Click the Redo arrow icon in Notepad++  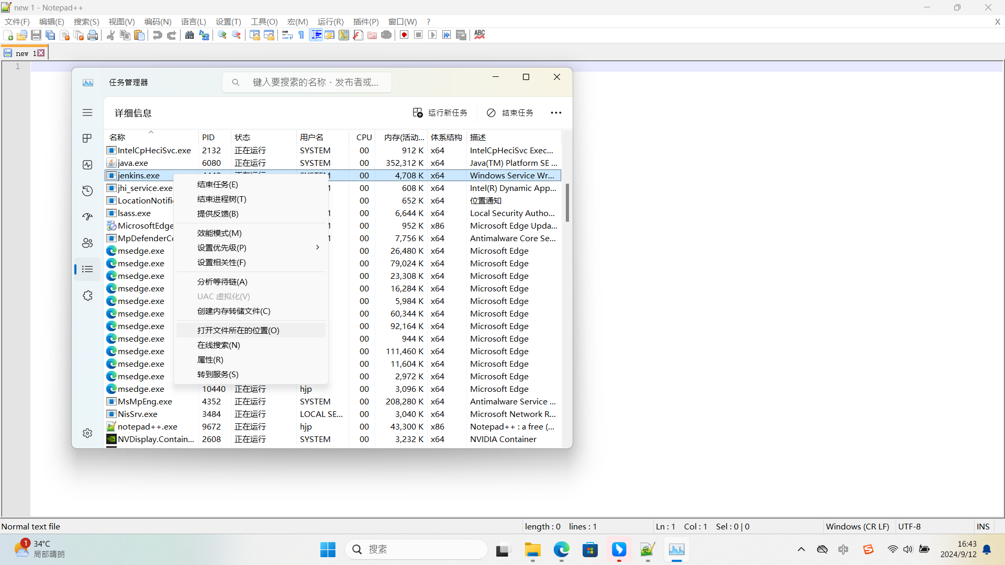(171, 35)
